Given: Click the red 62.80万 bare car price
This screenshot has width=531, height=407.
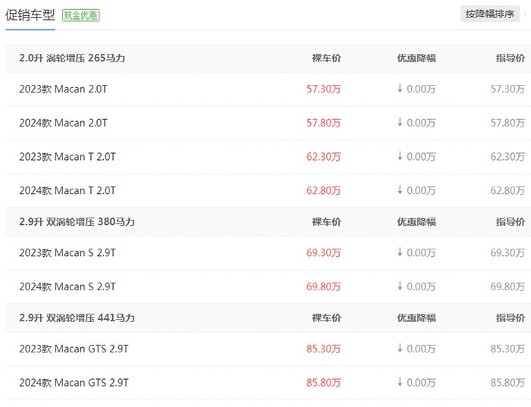Looking at the screenshot, I should pos(323,190).
